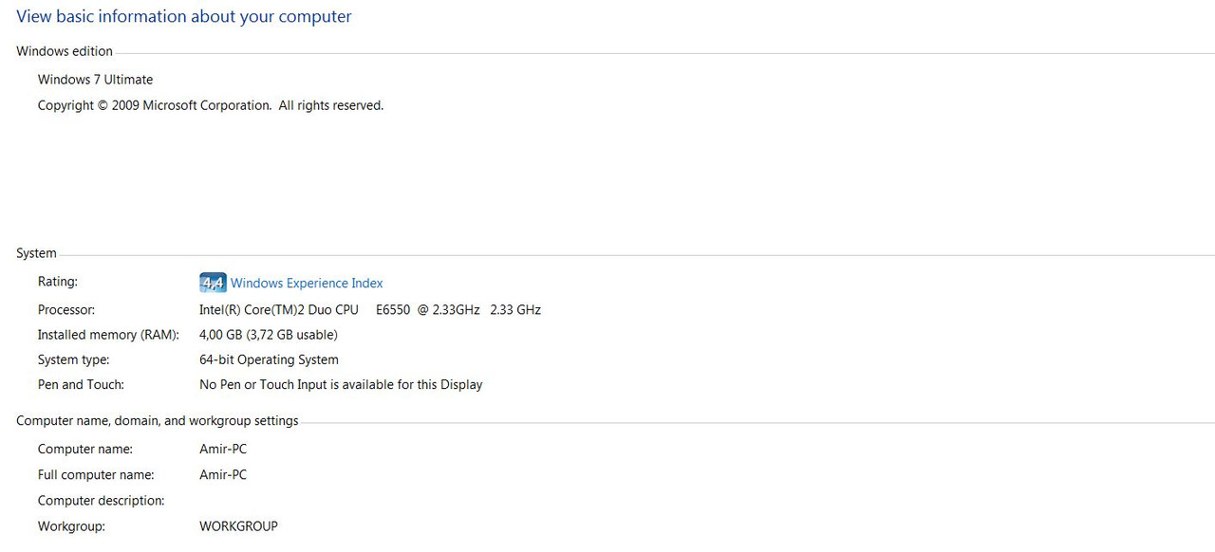This screenshot has width=1215, height=552.
Task: Click the Processor: label
Action: click(66, 310)
